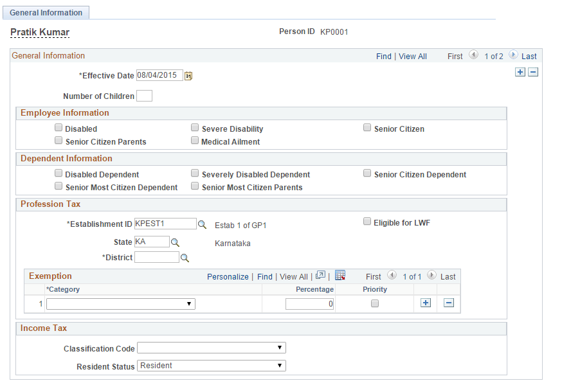Check the Senior Citizen Dependent box

(x=367, y=172)
